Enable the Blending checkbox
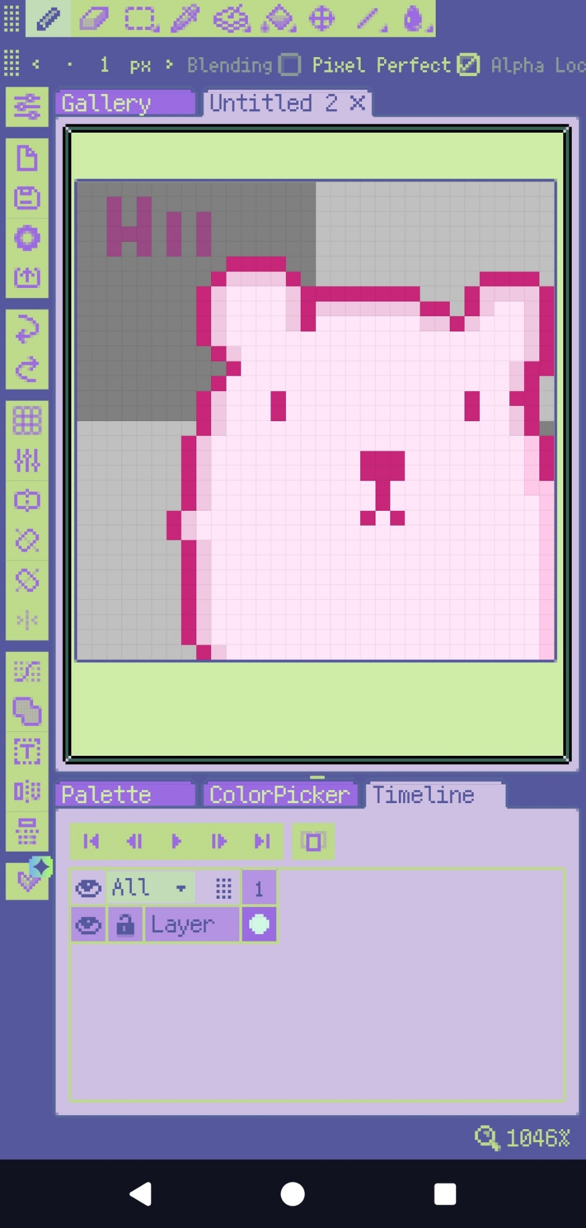This screenshot has width=586, height=1228. 290,64
